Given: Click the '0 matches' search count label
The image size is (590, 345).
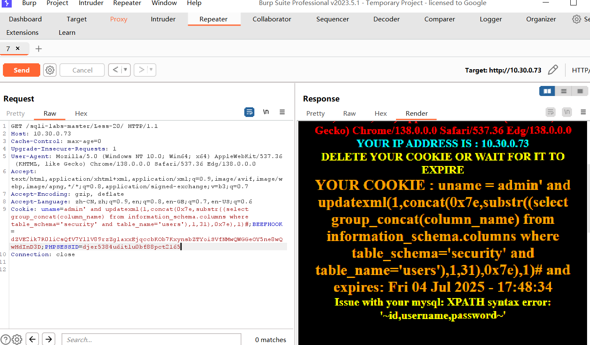Looking at the screenshot, I should [270, 340].
